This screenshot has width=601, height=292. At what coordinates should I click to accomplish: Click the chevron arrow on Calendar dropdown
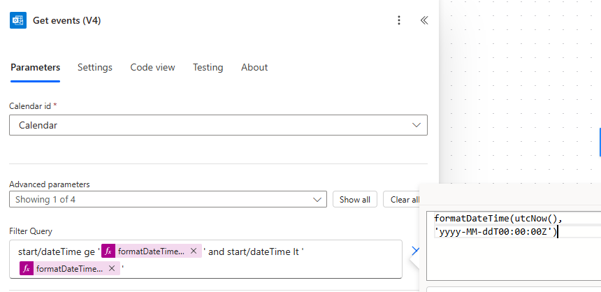click(417, 125)
